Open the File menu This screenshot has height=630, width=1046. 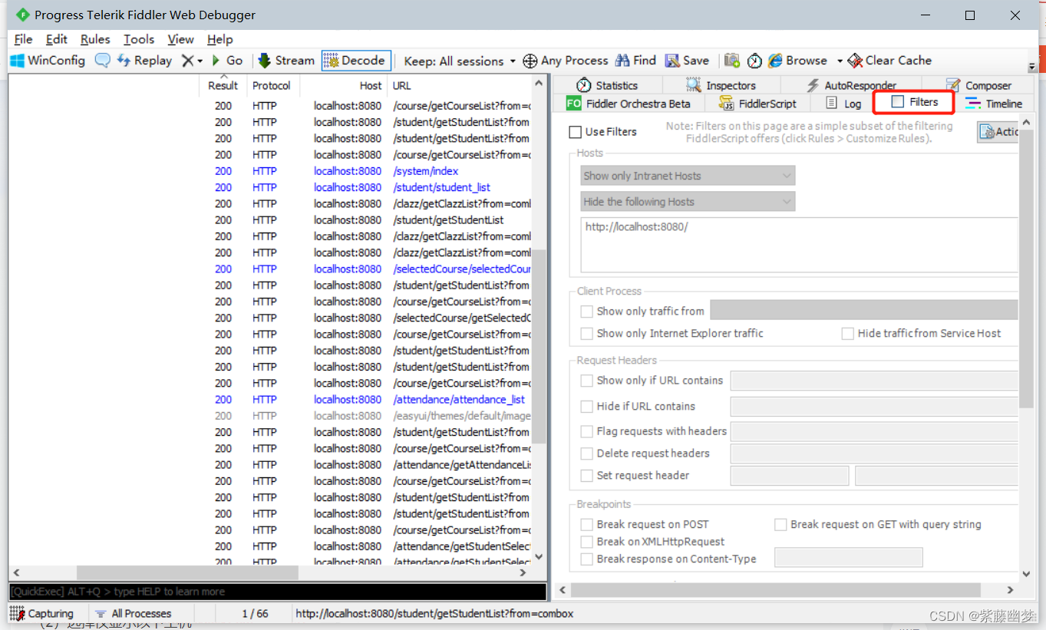(23, 39)
